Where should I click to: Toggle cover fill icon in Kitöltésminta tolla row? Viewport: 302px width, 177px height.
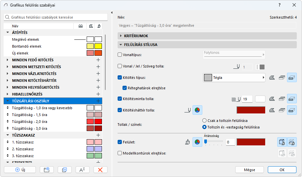(282, 99)
